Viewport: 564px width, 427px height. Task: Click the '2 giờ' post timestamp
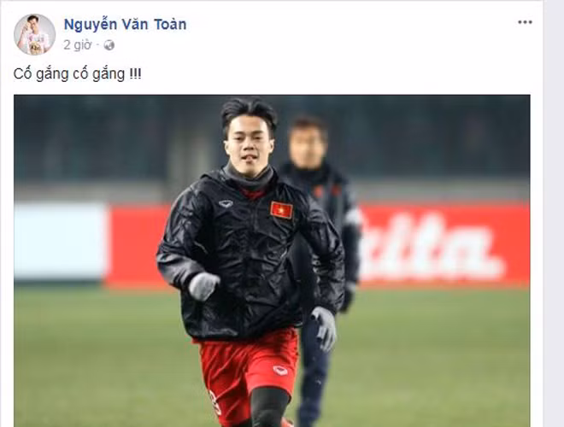[78, 45]
